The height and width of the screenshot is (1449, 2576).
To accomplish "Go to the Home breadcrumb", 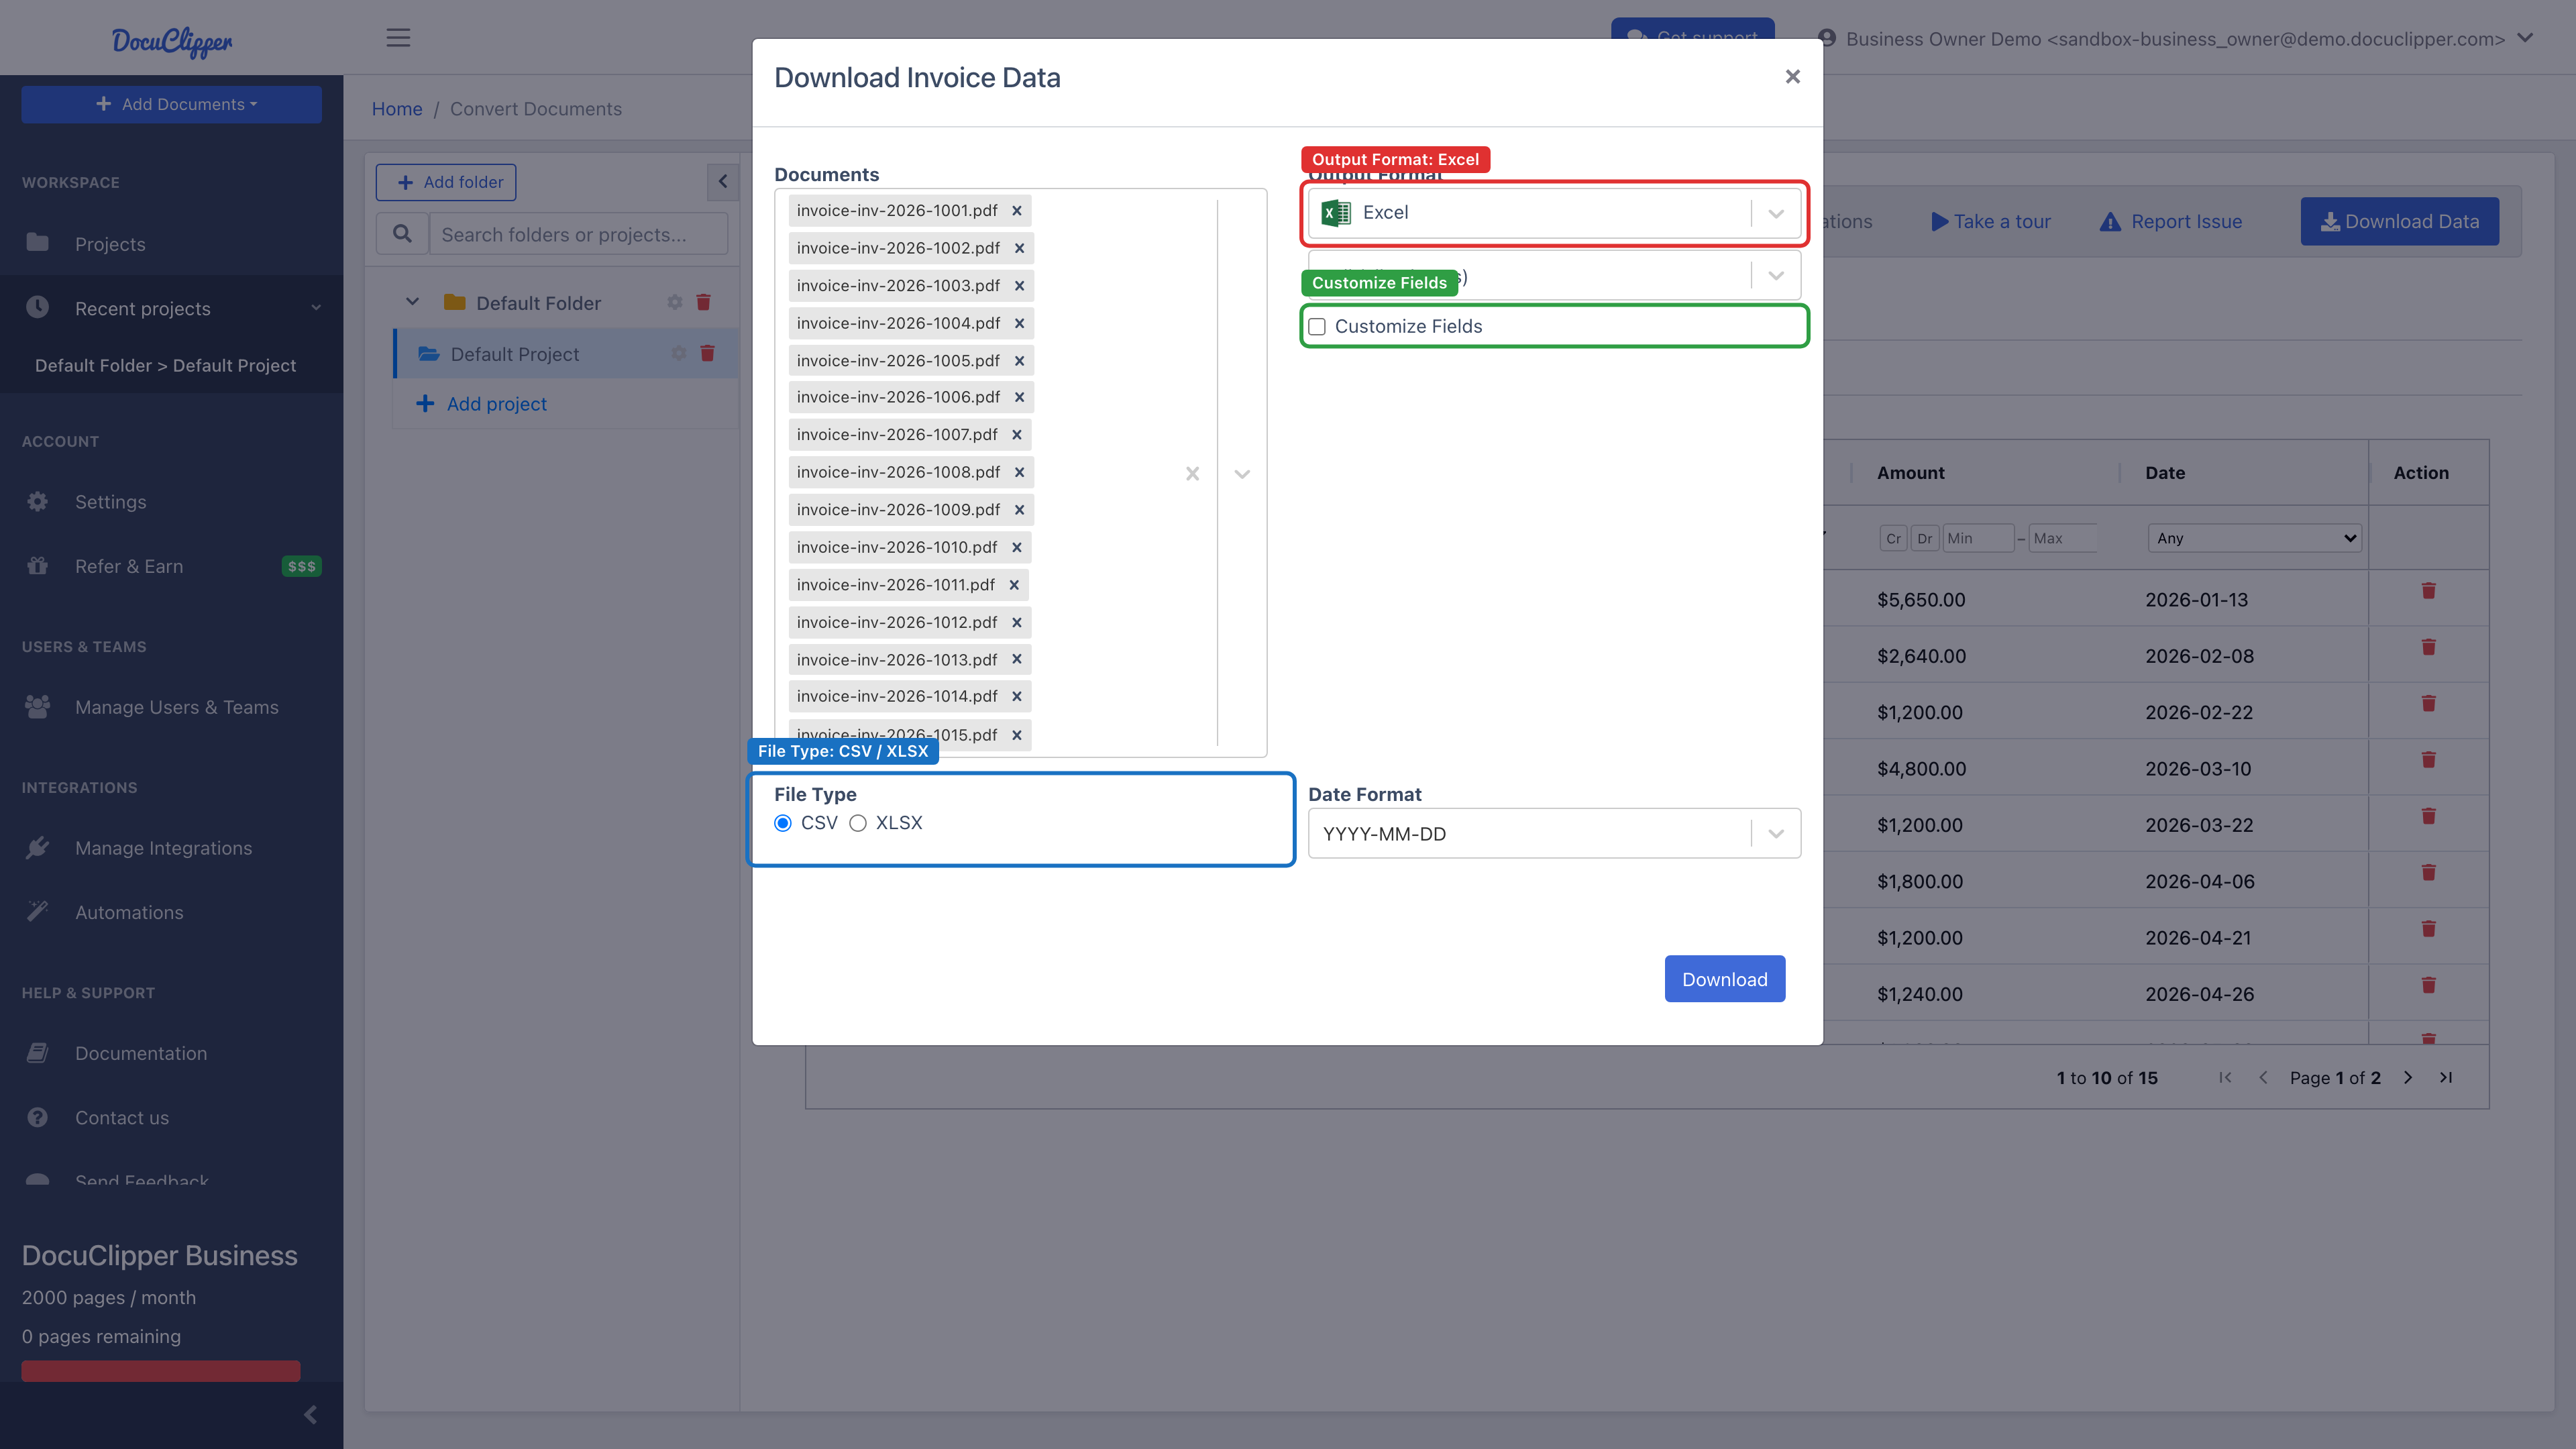I will pos(397,109).
